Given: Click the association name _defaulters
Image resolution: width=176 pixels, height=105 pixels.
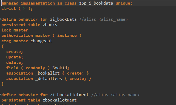Looking at the screenshot, I should click(x=49, y=79).
